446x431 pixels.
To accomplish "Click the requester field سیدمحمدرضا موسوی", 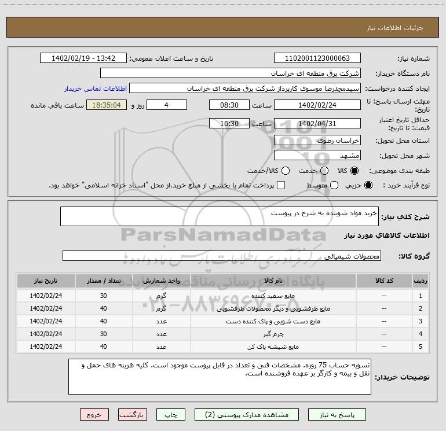I will click(x=245, y=89).
